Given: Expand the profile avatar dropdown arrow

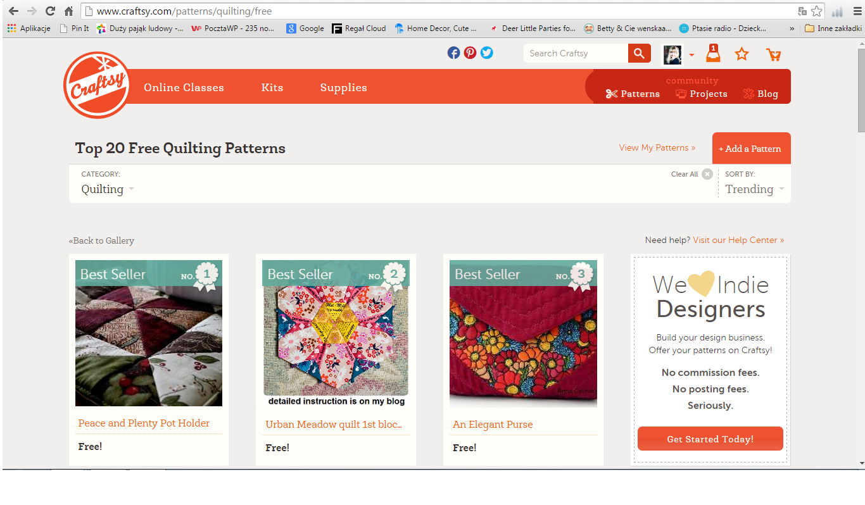Looking at the screenshot, I should [x=691, y=55].
